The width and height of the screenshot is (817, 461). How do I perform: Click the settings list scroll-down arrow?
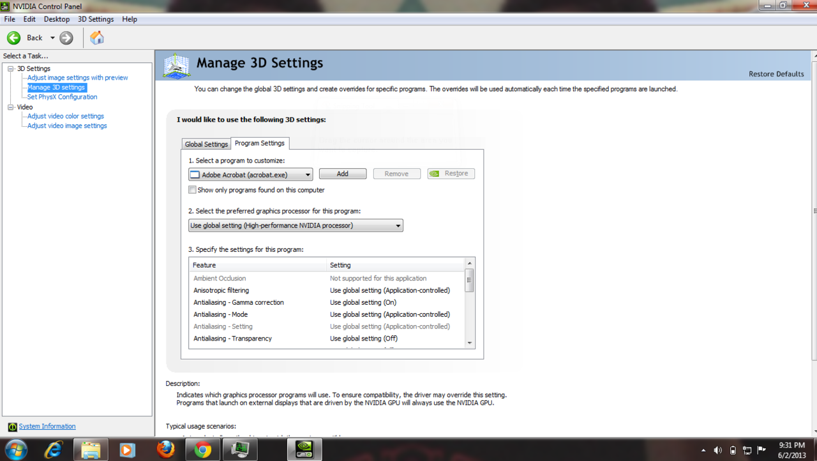470,343
